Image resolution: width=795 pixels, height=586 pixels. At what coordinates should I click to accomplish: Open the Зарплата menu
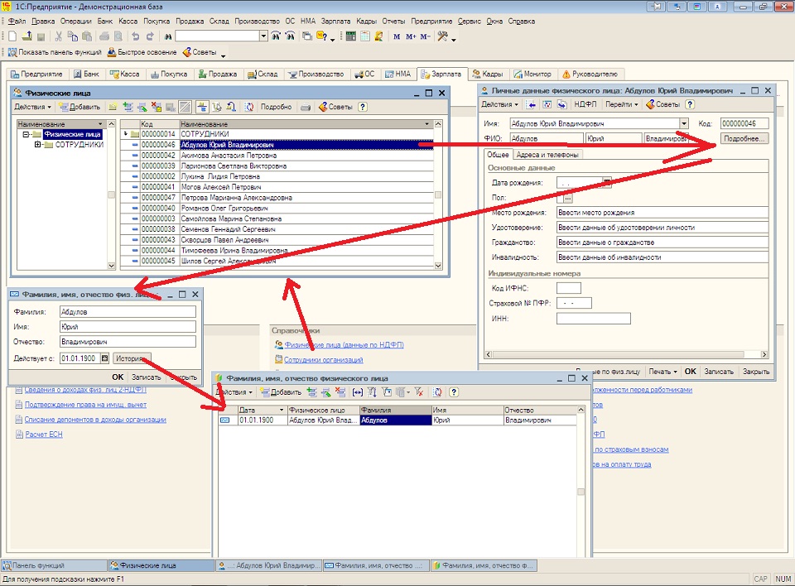point(335,22)
